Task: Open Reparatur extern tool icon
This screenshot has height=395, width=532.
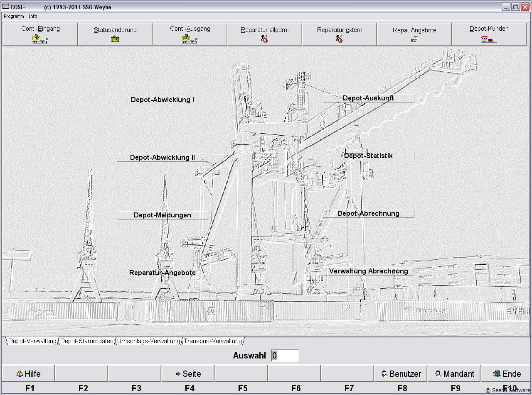Action: click(x=339, y=39)
